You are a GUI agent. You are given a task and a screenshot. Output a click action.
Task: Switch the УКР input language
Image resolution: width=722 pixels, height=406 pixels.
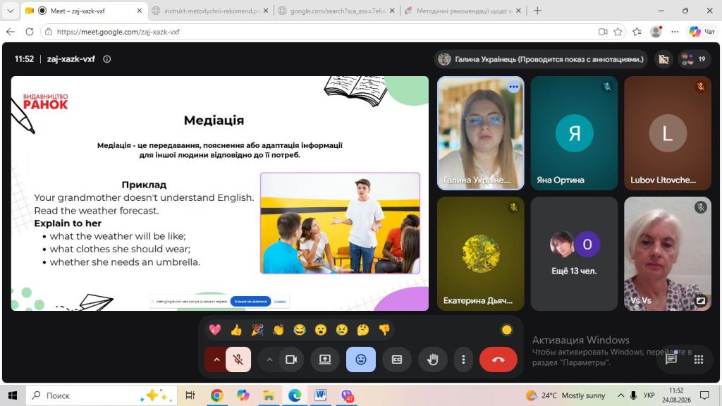pos(649,395)
